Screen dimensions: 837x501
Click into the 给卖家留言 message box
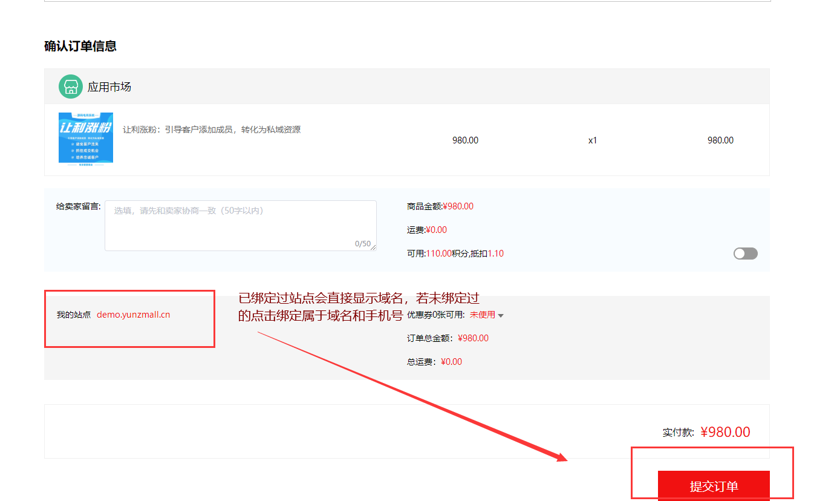point(240,225)
